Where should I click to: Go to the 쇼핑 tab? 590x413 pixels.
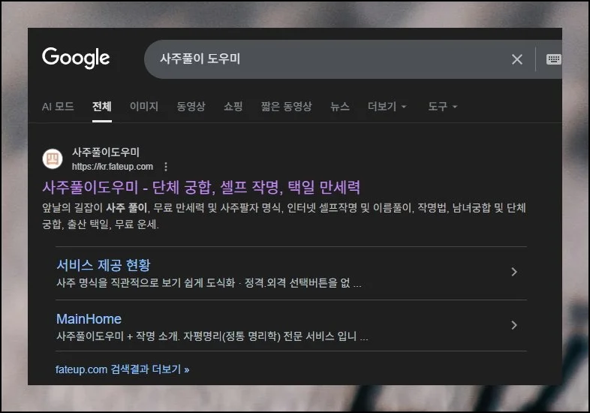tap(233, 107)
